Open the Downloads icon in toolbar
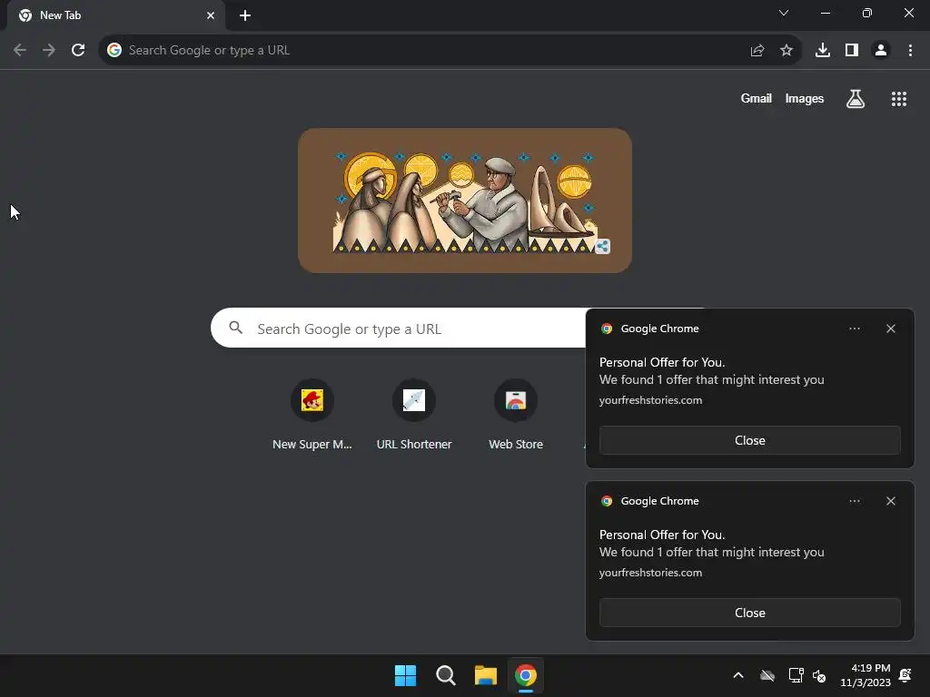Screen dimensions: 930x697 823,51
